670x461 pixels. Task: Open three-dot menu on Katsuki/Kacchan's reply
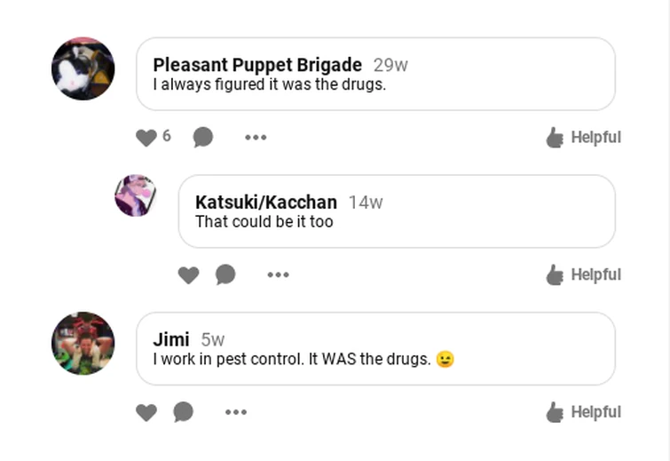(278, 274)
